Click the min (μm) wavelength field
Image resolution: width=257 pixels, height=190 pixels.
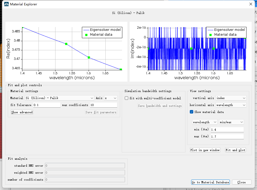(x=227, y=130)
